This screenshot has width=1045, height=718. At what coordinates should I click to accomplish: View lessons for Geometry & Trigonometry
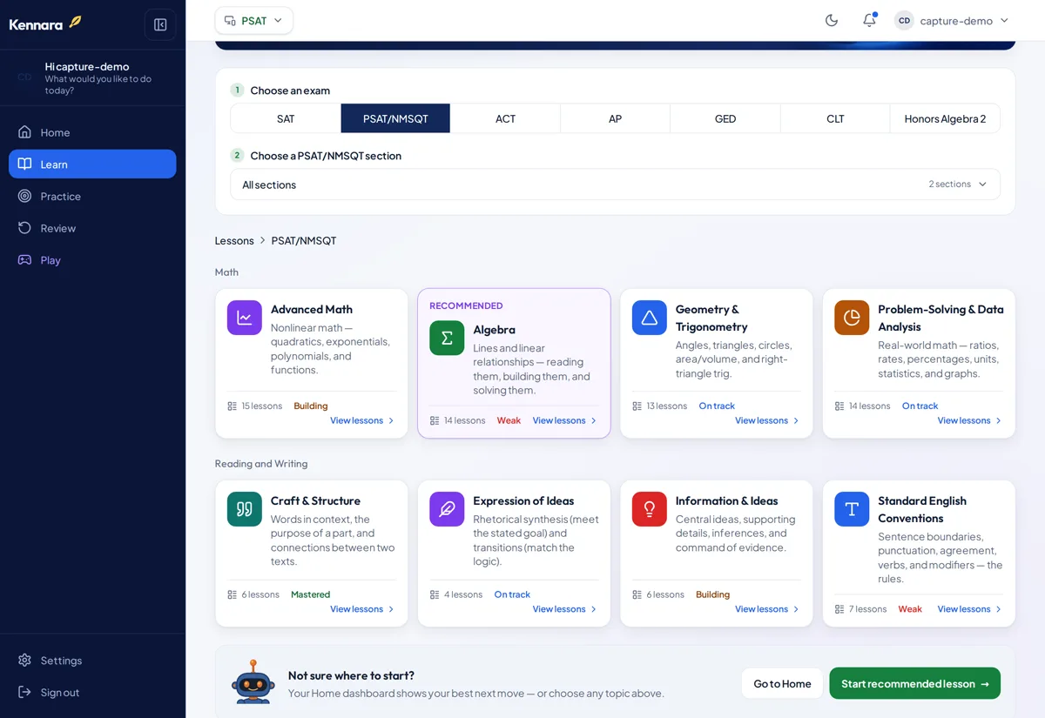coord(767,420)
